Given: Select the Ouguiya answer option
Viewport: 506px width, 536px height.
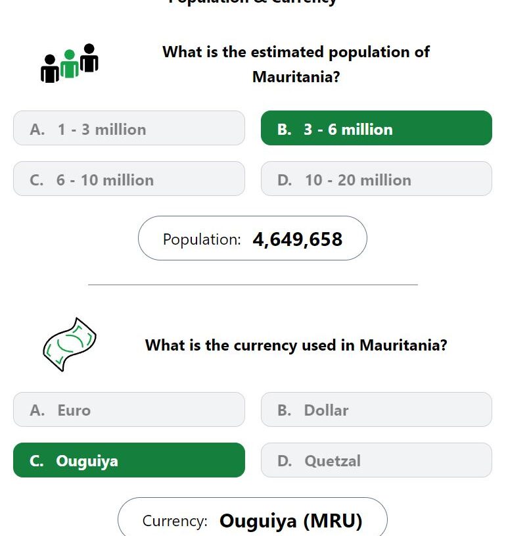Looking at the screenshot, I should tap(129, 460).
